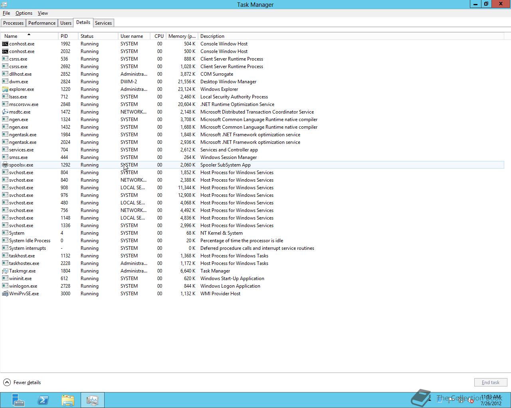511x408 pixels.
Task: Click the NT Kernel & System description
Action: point(222,233)
